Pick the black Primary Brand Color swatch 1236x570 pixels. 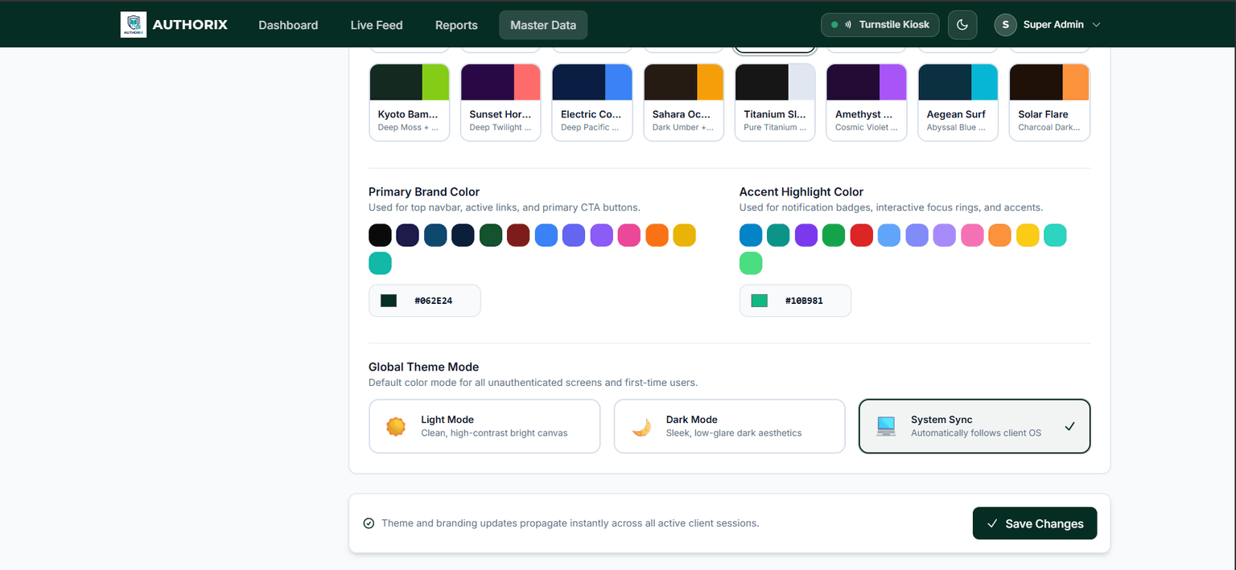[x=380, y=236]
